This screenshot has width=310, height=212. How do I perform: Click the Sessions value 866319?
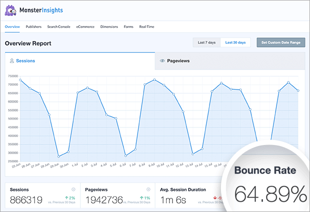[x=26, y=200]
